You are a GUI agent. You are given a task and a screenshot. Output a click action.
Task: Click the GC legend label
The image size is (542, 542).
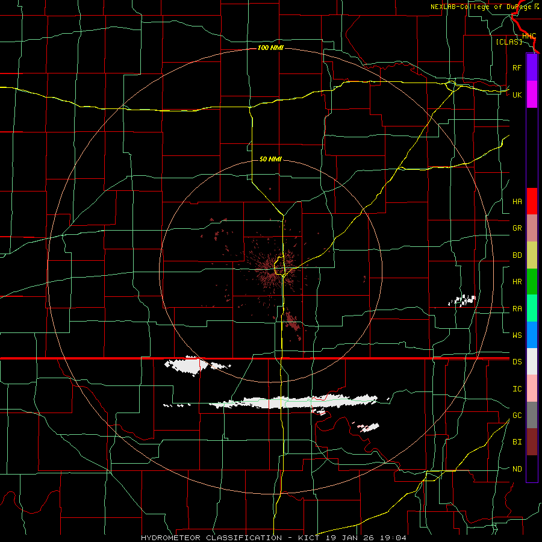pos(517,415)
